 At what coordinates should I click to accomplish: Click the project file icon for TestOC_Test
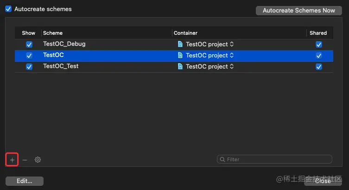180,66
